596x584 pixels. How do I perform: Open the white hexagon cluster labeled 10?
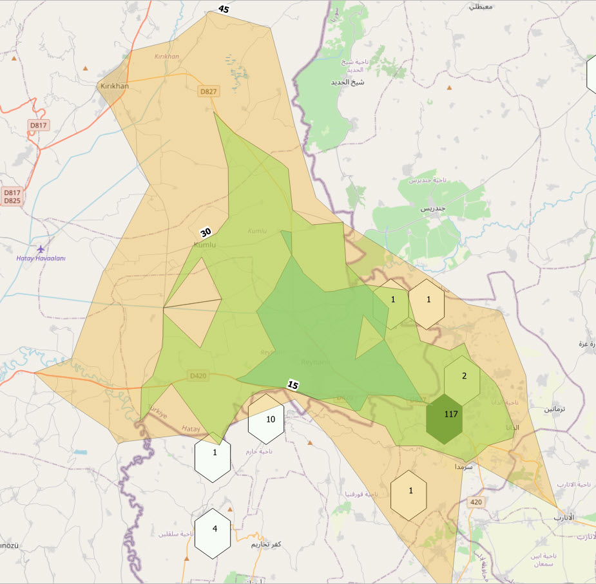point(266,419)
